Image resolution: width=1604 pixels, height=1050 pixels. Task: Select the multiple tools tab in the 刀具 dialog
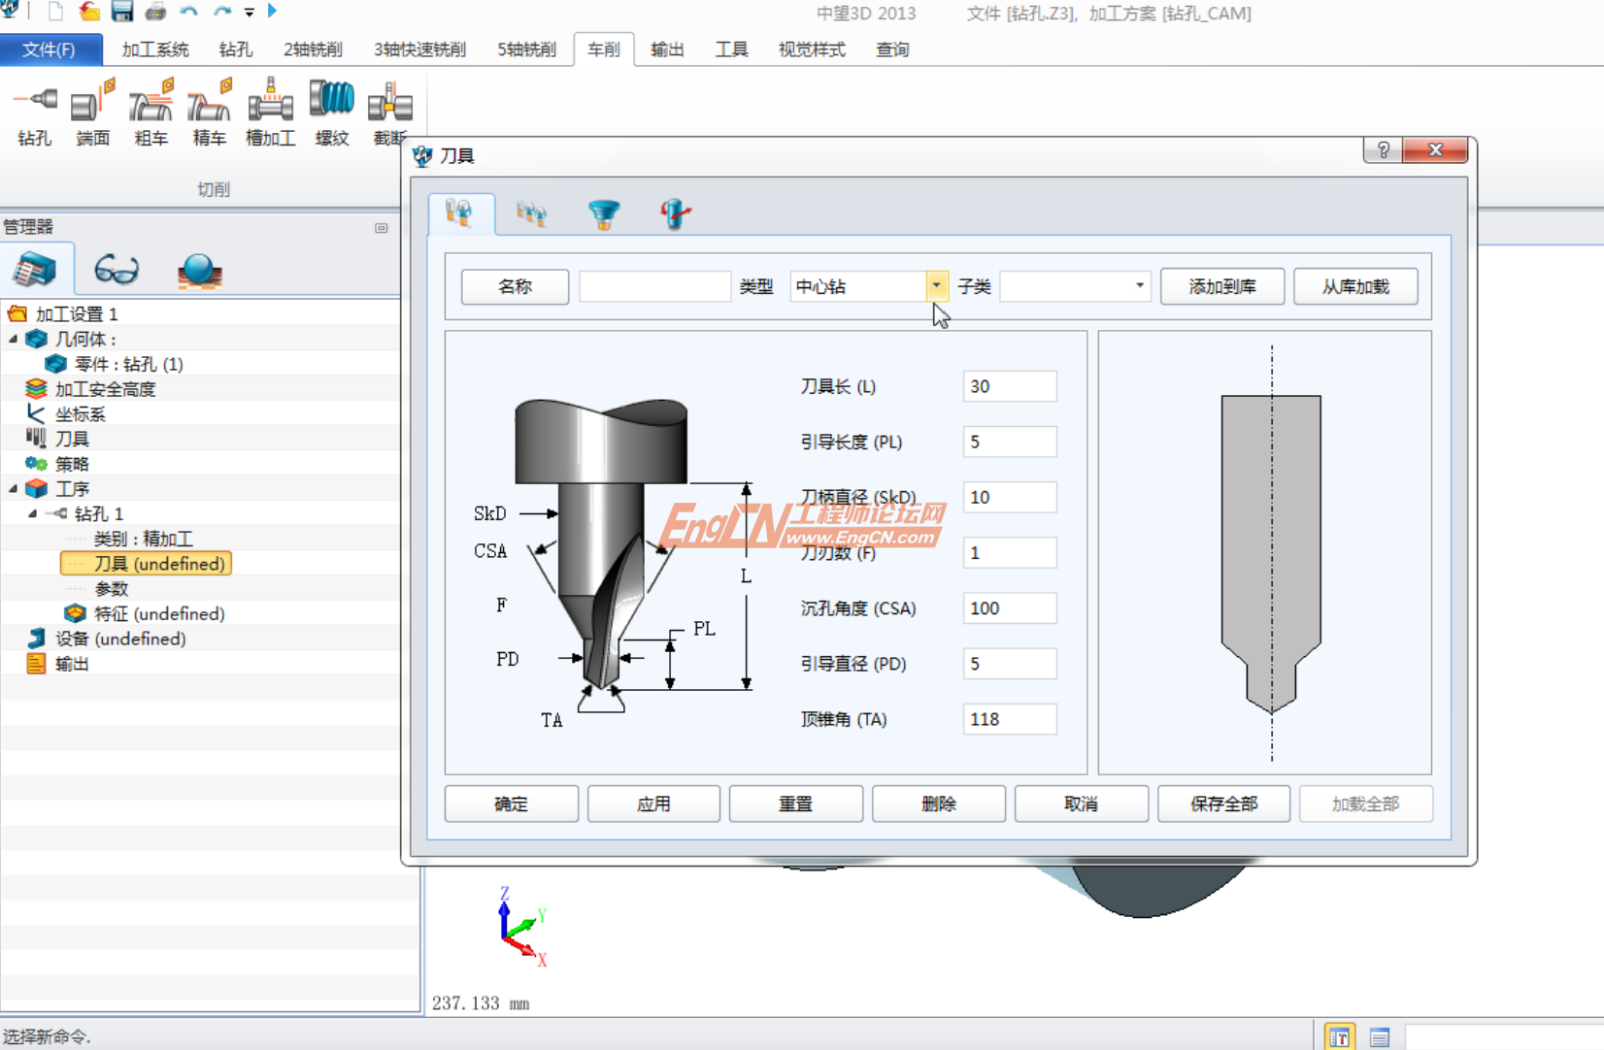point(530,213)
